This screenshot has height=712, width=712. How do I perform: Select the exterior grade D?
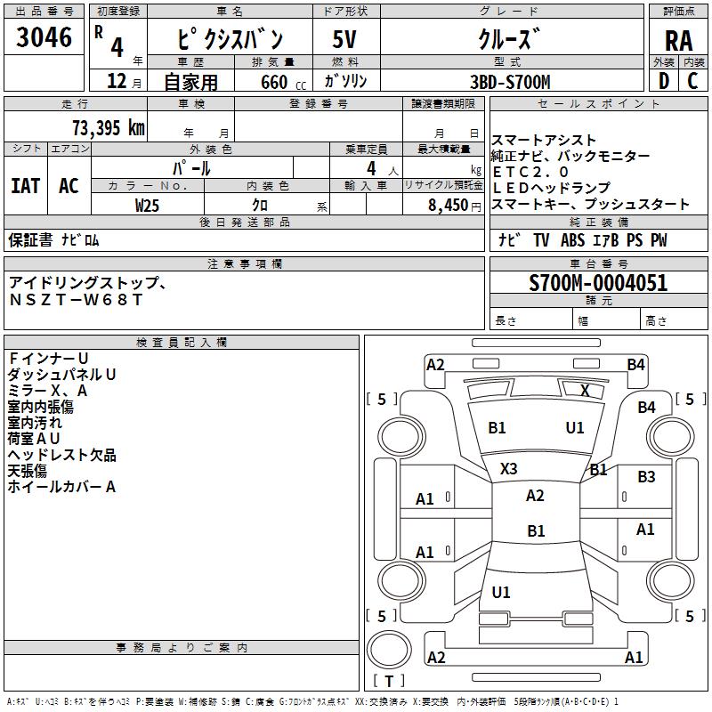(x=663, y=81)
